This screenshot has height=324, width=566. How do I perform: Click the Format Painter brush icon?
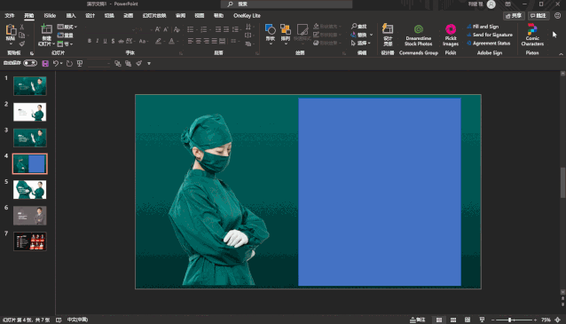[x=22, y=43]
